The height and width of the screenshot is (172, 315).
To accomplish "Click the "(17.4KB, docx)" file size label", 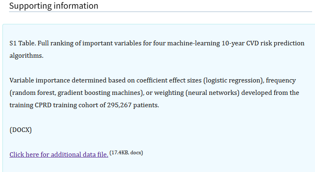I will 126,153.
